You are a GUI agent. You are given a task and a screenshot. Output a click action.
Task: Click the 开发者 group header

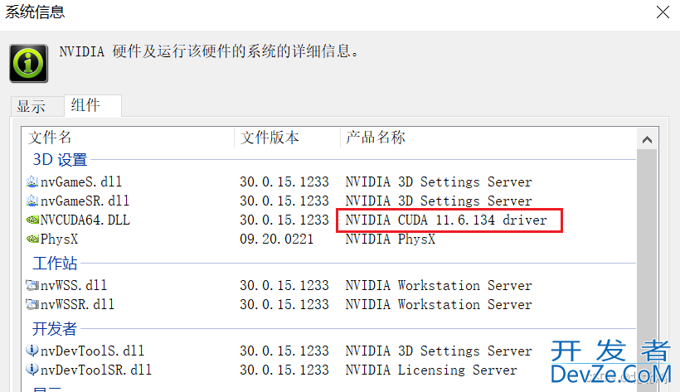55,329
